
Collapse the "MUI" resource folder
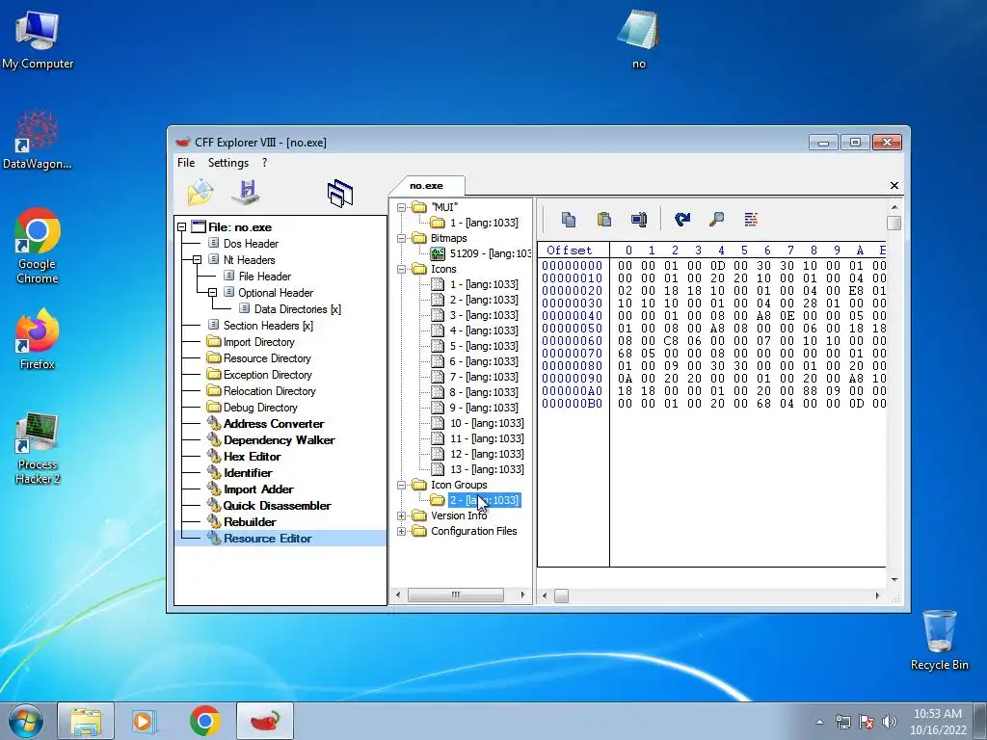point(401,207)
